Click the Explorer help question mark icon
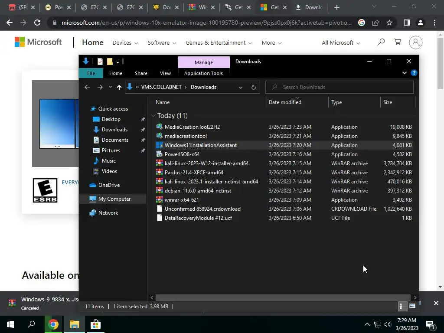This screenshot has width=444, height=333. 414,73
